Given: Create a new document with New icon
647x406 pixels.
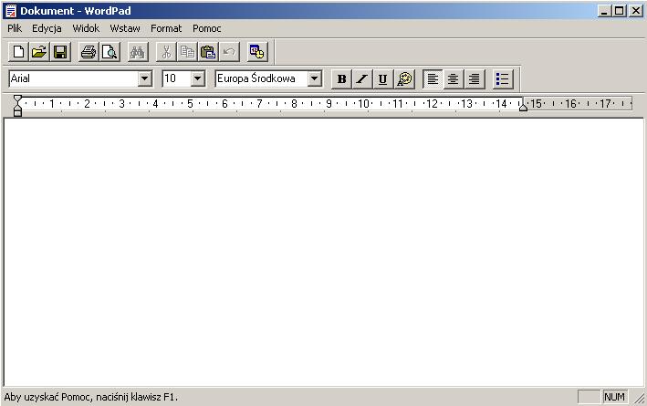Looking at the screenshot, I should click(18, 52).
